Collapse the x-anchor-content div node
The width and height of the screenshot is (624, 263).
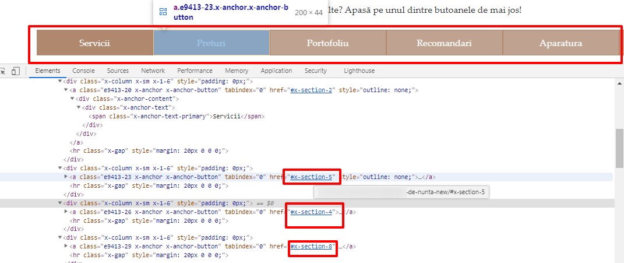pyautogui.click(x=72, y=99)
